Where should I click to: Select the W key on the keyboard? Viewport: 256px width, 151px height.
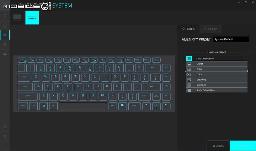coord(46,77)
